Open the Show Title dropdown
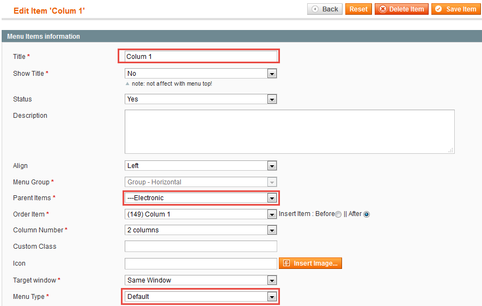The height and width of the screenshot is (306, 482). click(201, 74)
